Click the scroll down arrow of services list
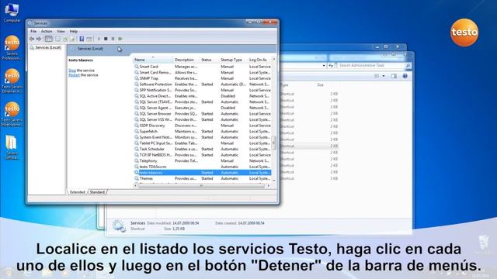Screen dimensions: 497x279 click(274, 181)
